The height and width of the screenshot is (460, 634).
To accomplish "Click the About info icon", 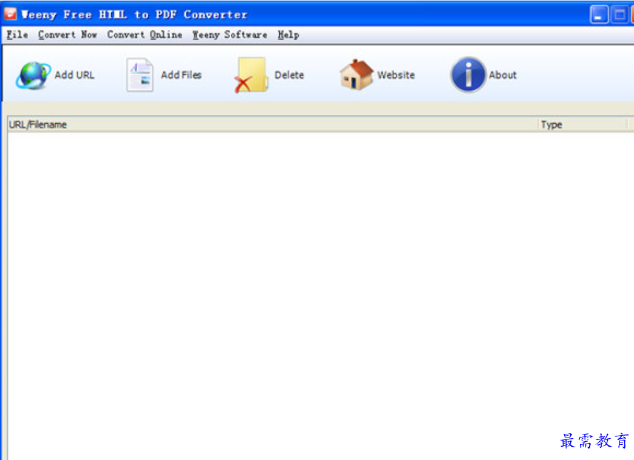I will point(468,75).
